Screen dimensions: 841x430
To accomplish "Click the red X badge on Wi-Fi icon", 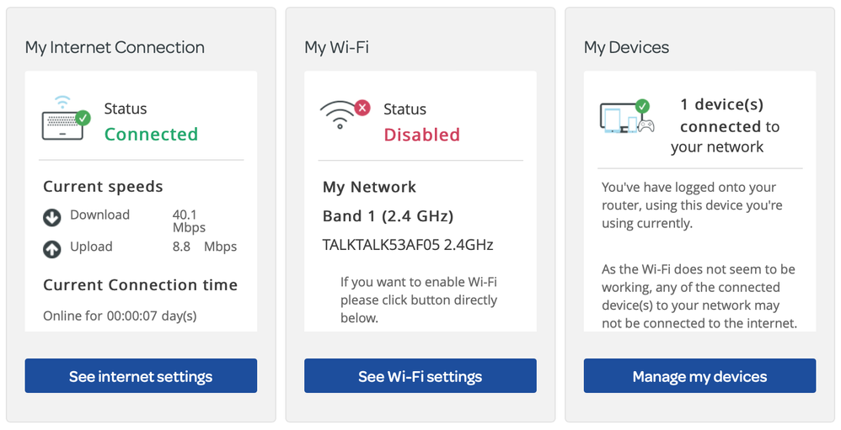I will coord(362,107).
